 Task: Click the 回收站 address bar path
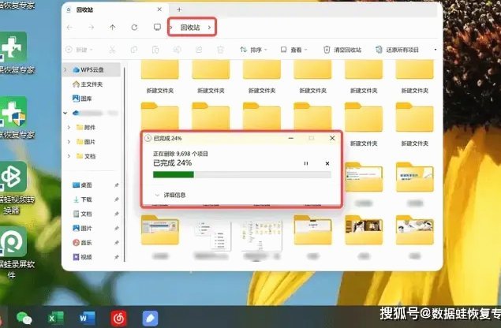tap(190, 28)
